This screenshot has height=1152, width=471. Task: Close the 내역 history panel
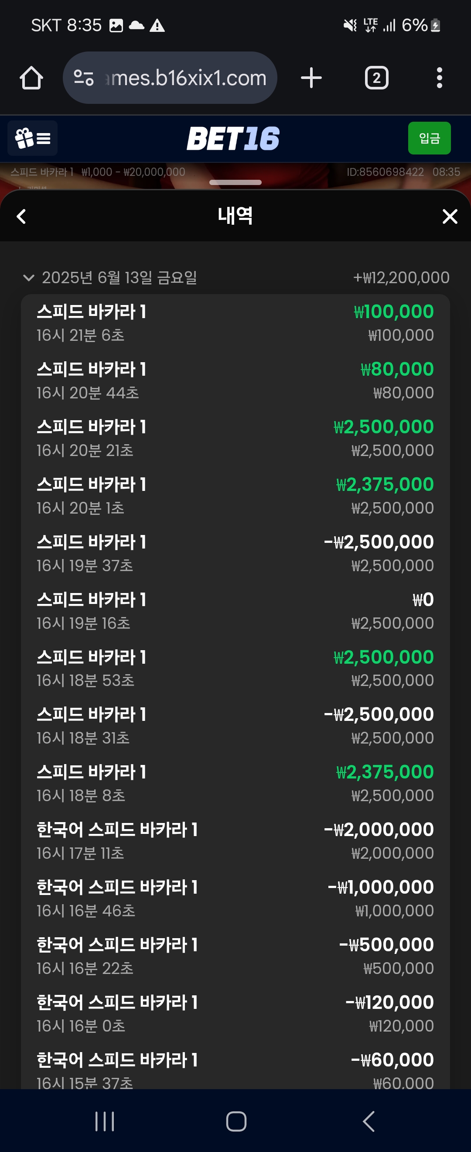coord(450,216)
